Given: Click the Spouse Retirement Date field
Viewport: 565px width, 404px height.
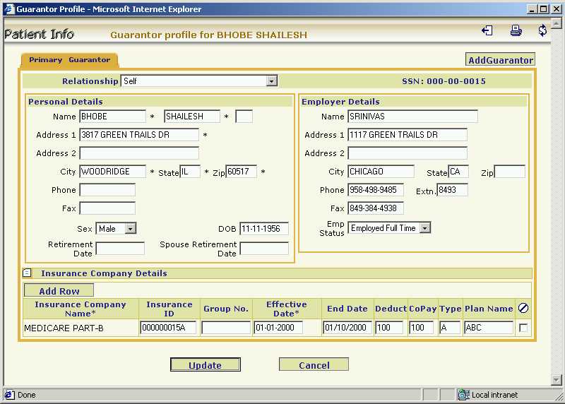Looking at the screenshot, I should click(264, 249).
